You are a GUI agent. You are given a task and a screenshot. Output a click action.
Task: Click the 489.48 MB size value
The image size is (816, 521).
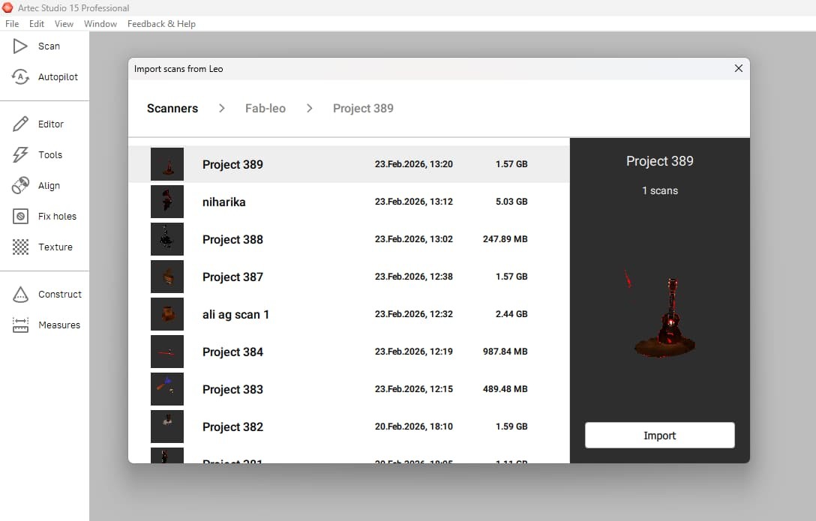[x=505, y=389]
